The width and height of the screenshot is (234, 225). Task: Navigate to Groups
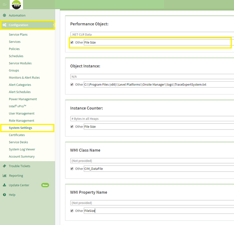click(14, 70)
